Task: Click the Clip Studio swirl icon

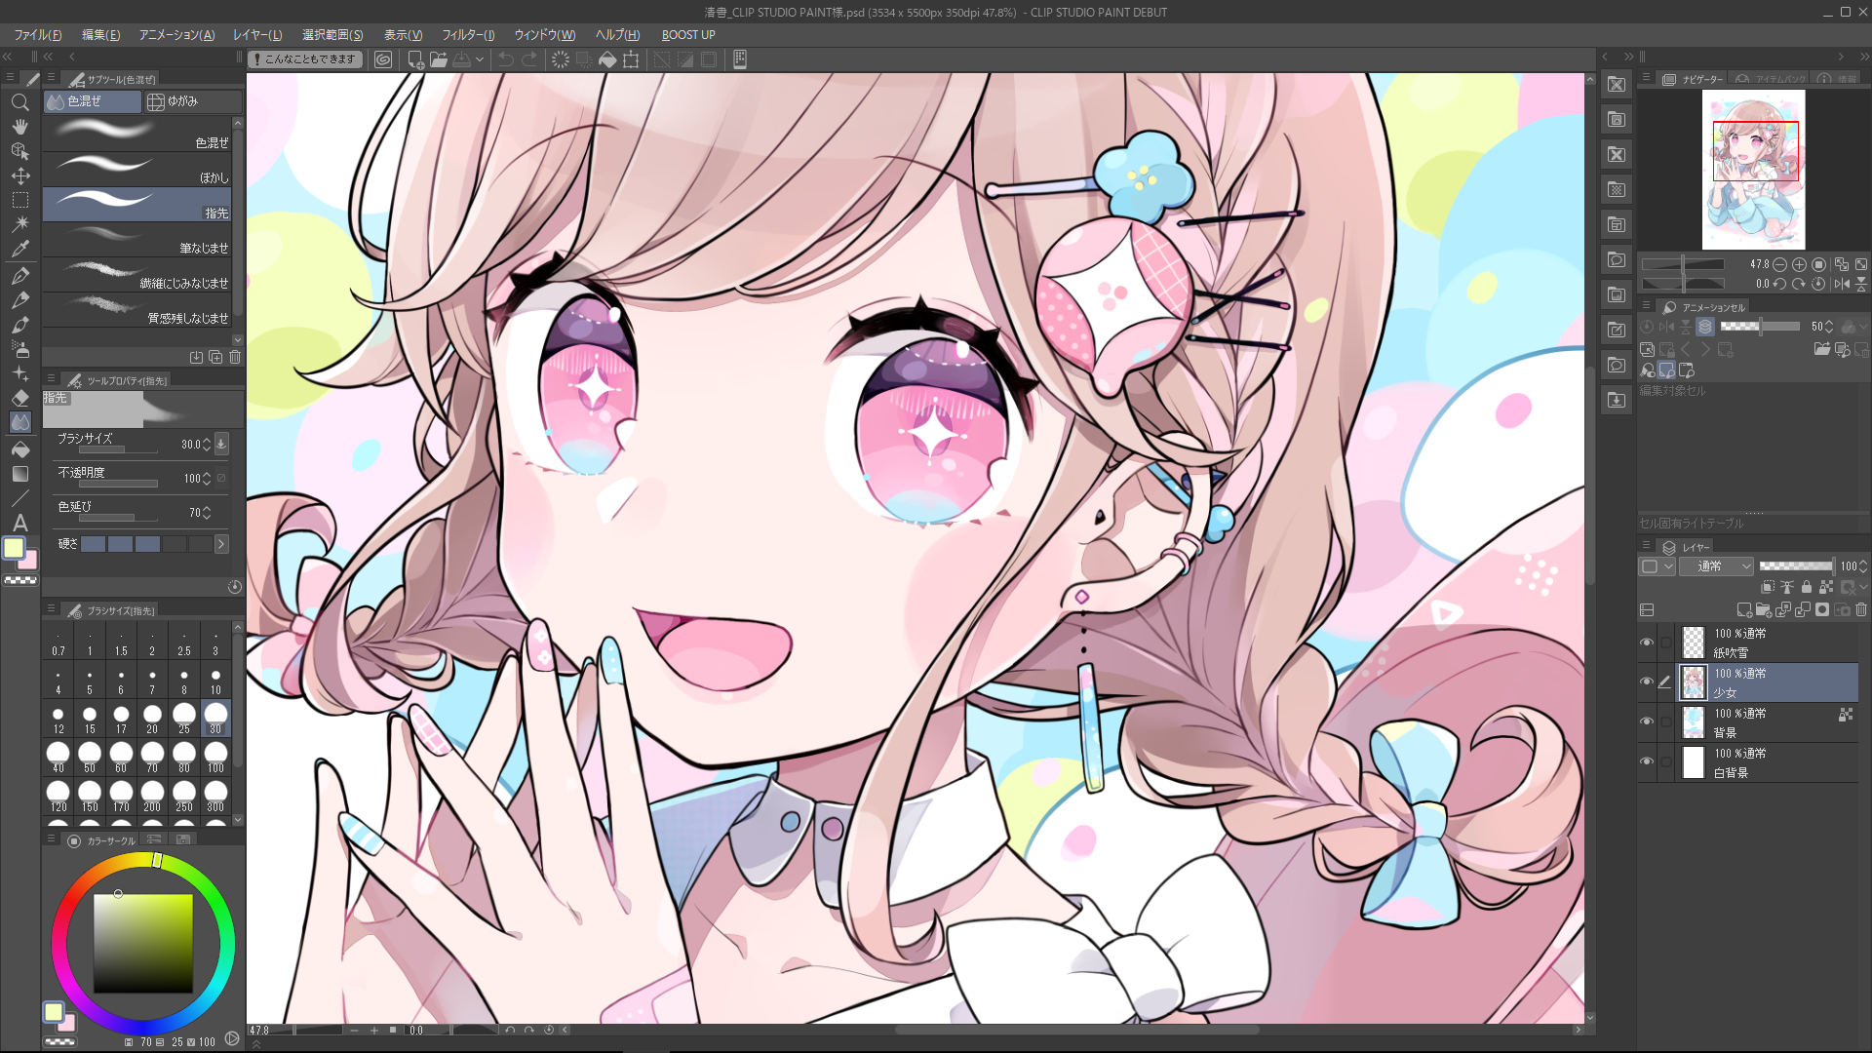Action: pyautogui.click(x=383, y=59)
